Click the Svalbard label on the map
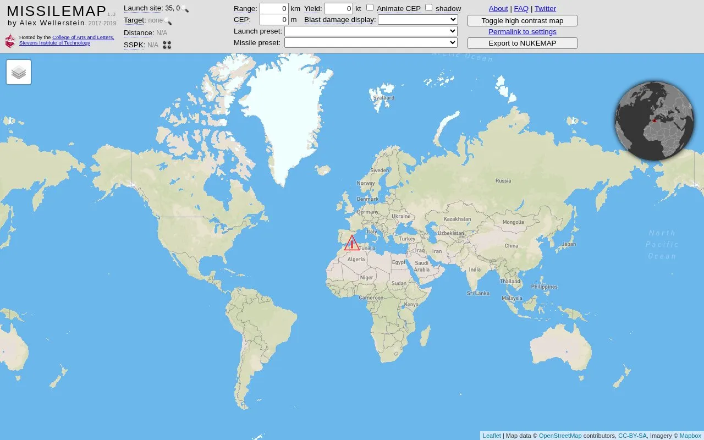 pos(384,98)
